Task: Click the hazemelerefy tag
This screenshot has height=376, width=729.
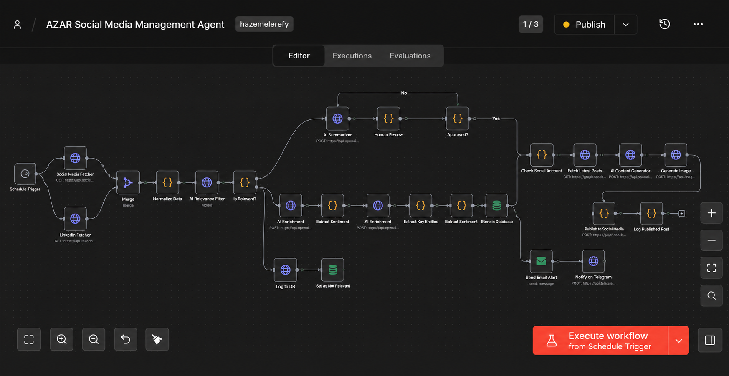Action: click(x=264, y=24)
